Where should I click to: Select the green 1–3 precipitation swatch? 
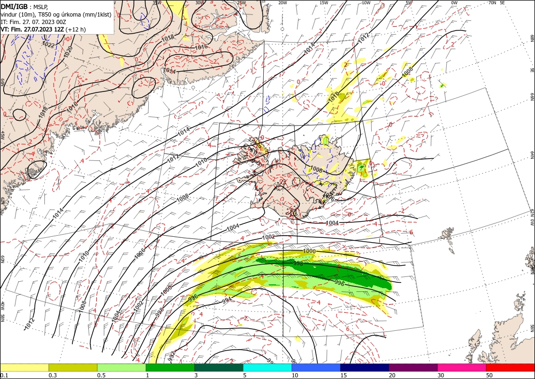point(170,367)
